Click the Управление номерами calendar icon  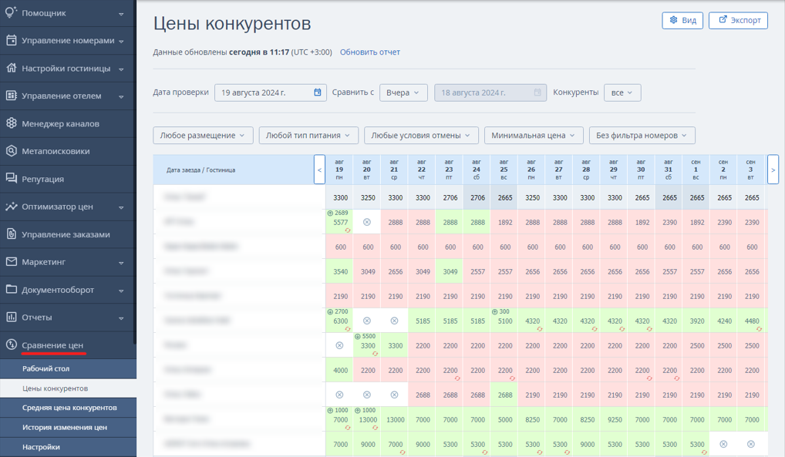pos(11,41)
